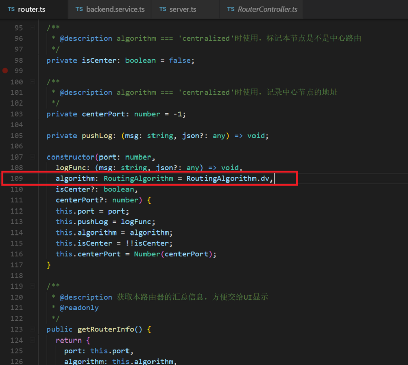Image resolution: width=408 pixels, height=365 pixels.
Task: Fold the return block at line 124
Action: click(x=32, y=340)
